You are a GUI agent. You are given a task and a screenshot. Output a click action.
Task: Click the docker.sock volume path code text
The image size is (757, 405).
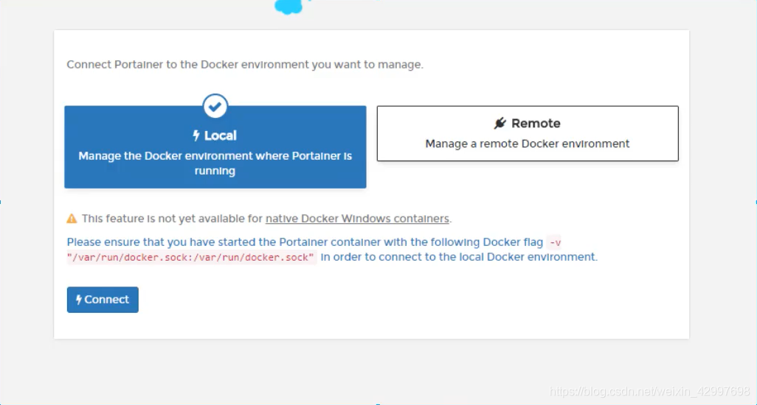click(190, 257)
